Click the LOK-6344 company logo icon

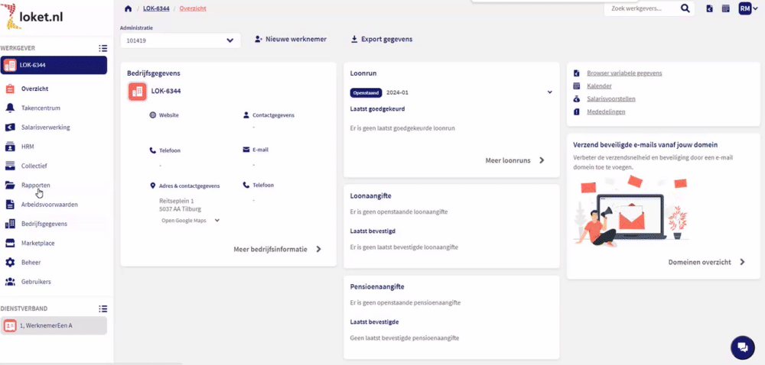pyautogui.click(x=138, y=92)
